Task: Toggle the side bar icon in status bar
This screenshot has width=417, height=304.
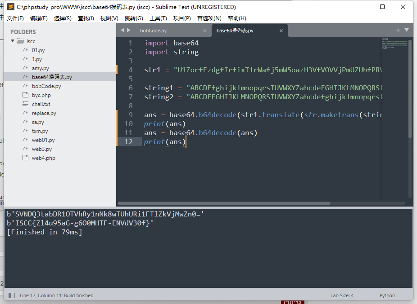Action: click(12, 295)
